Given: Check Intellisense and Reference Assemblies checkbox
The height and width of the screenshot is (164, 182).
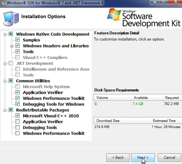Looking at the screenshot, I should pos(18,69).
